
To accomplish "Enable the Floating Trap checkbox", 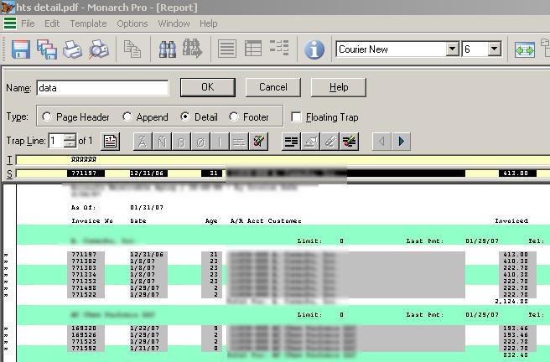I will [x=296, y=117].
